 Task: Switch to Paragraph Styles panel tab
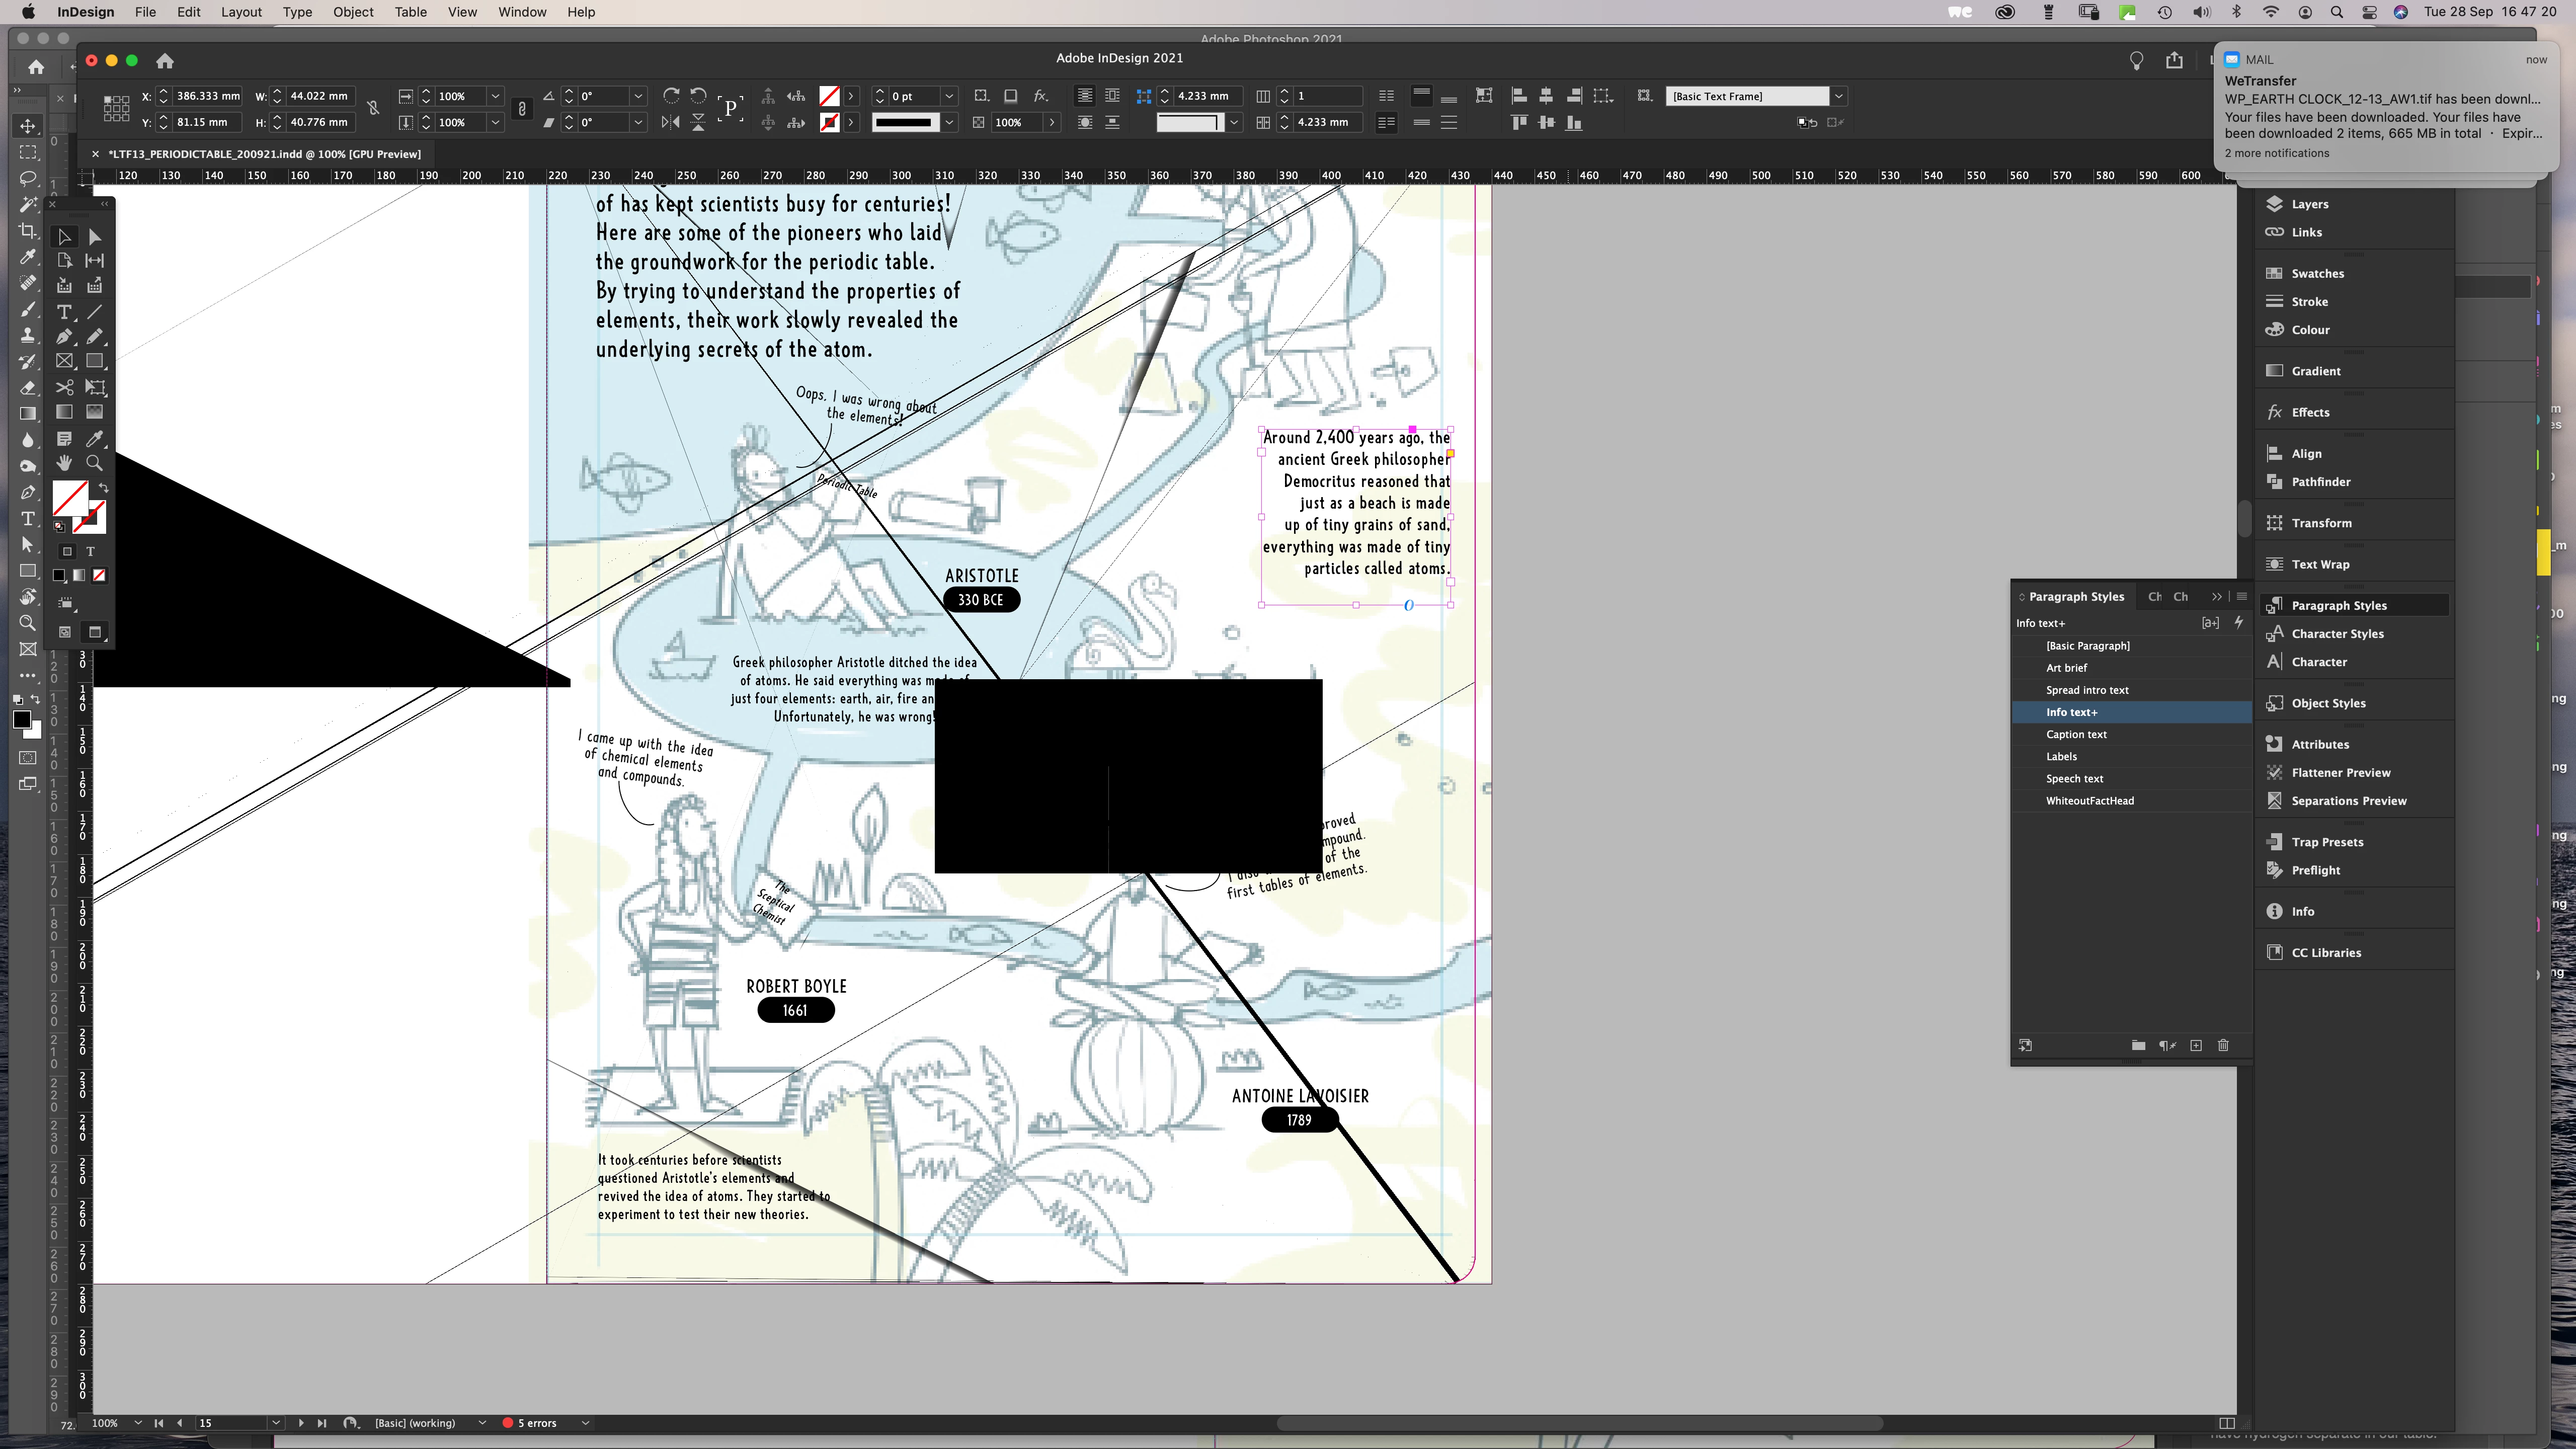[2076, 596]
